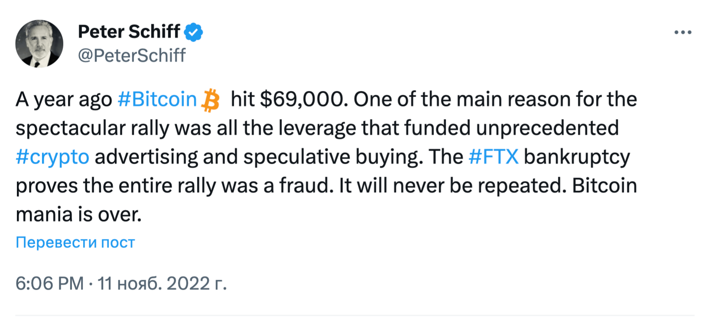Click the word "bankruptcy" in the tweet
711x317 pixels.
point(577,158)
